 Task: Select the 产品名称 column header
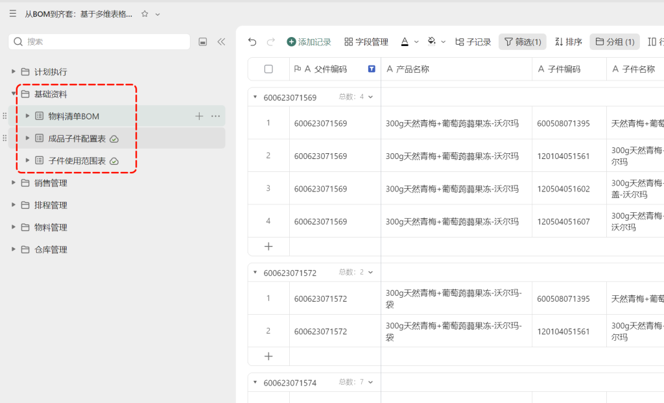(456, 69)
